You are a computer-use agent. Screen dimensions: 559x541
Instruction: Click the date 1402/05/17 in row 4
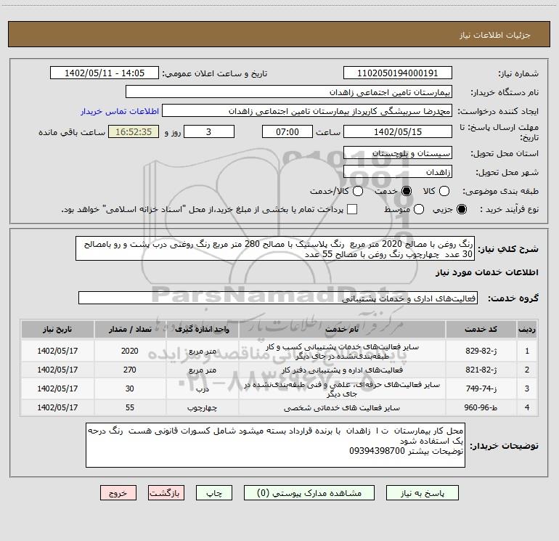point(57,407)
